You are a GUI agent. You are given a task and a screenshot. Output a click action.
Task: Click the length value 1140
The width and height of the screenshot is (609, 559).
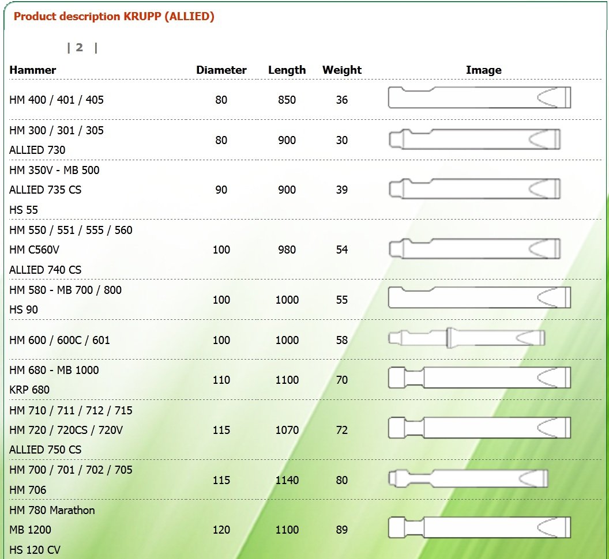point(287,480)
